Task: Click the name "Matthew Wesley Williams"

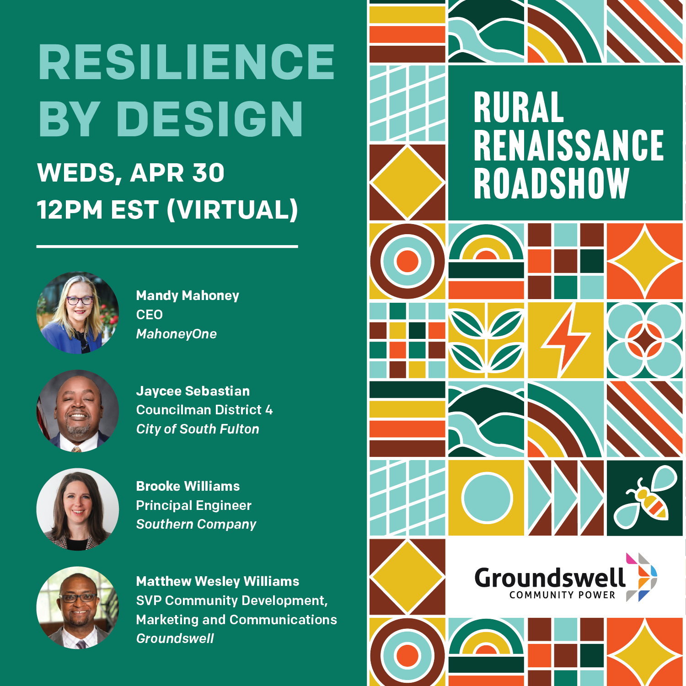Action: point(218,581)
